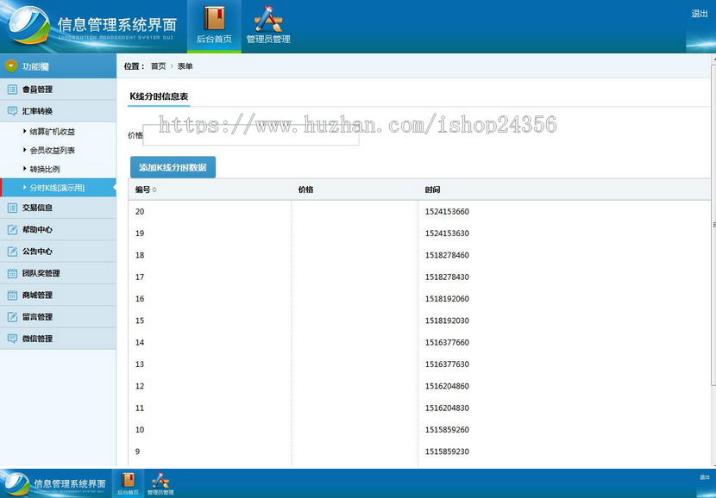Select the K线分时信息表 tab

tap(159, 96)
